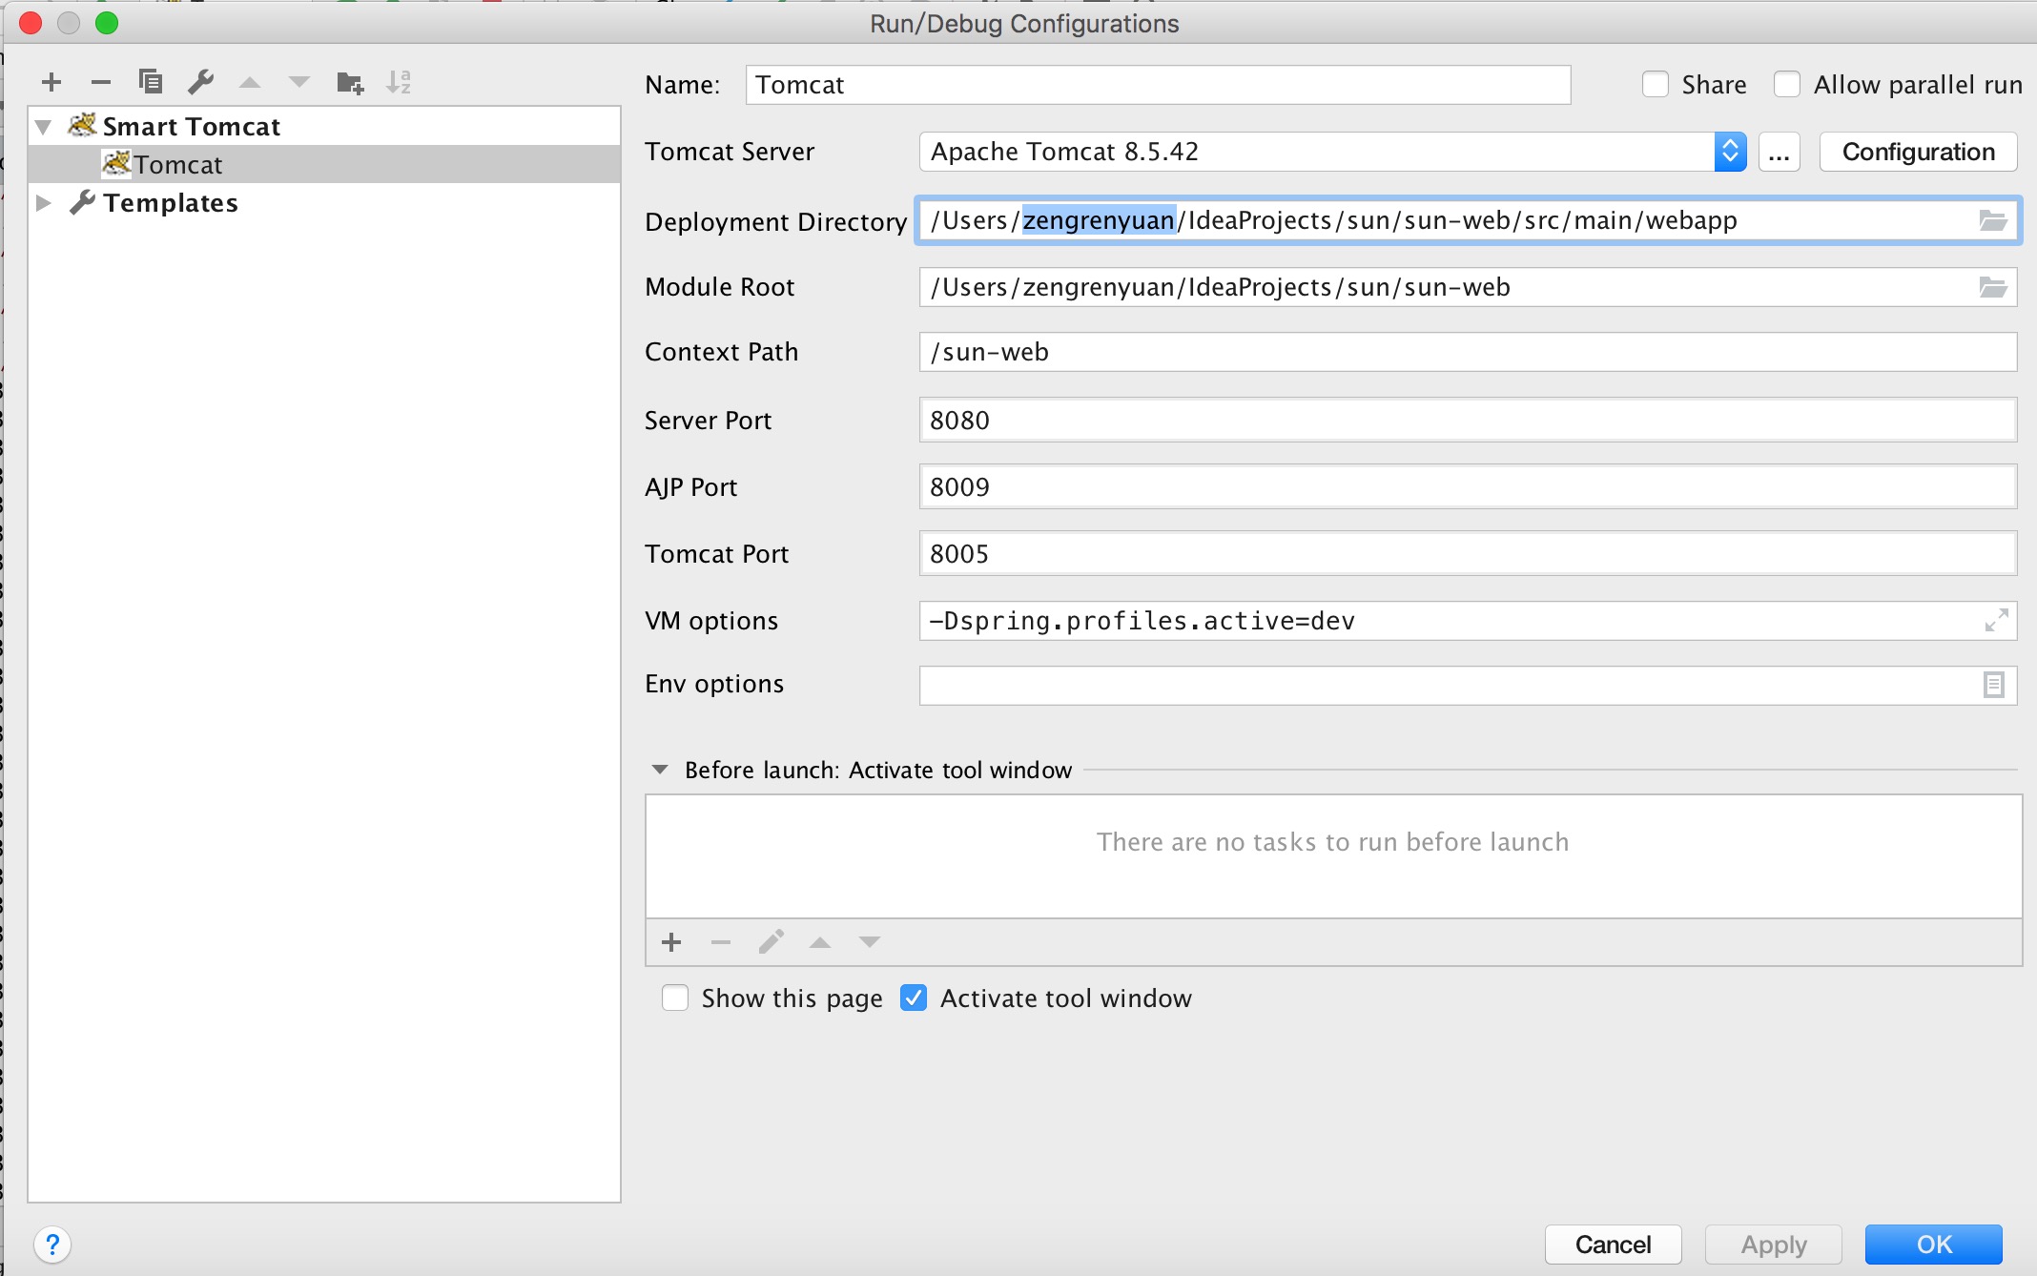
Task: Click the Cancel button
Action: tap(1612, 1245)
